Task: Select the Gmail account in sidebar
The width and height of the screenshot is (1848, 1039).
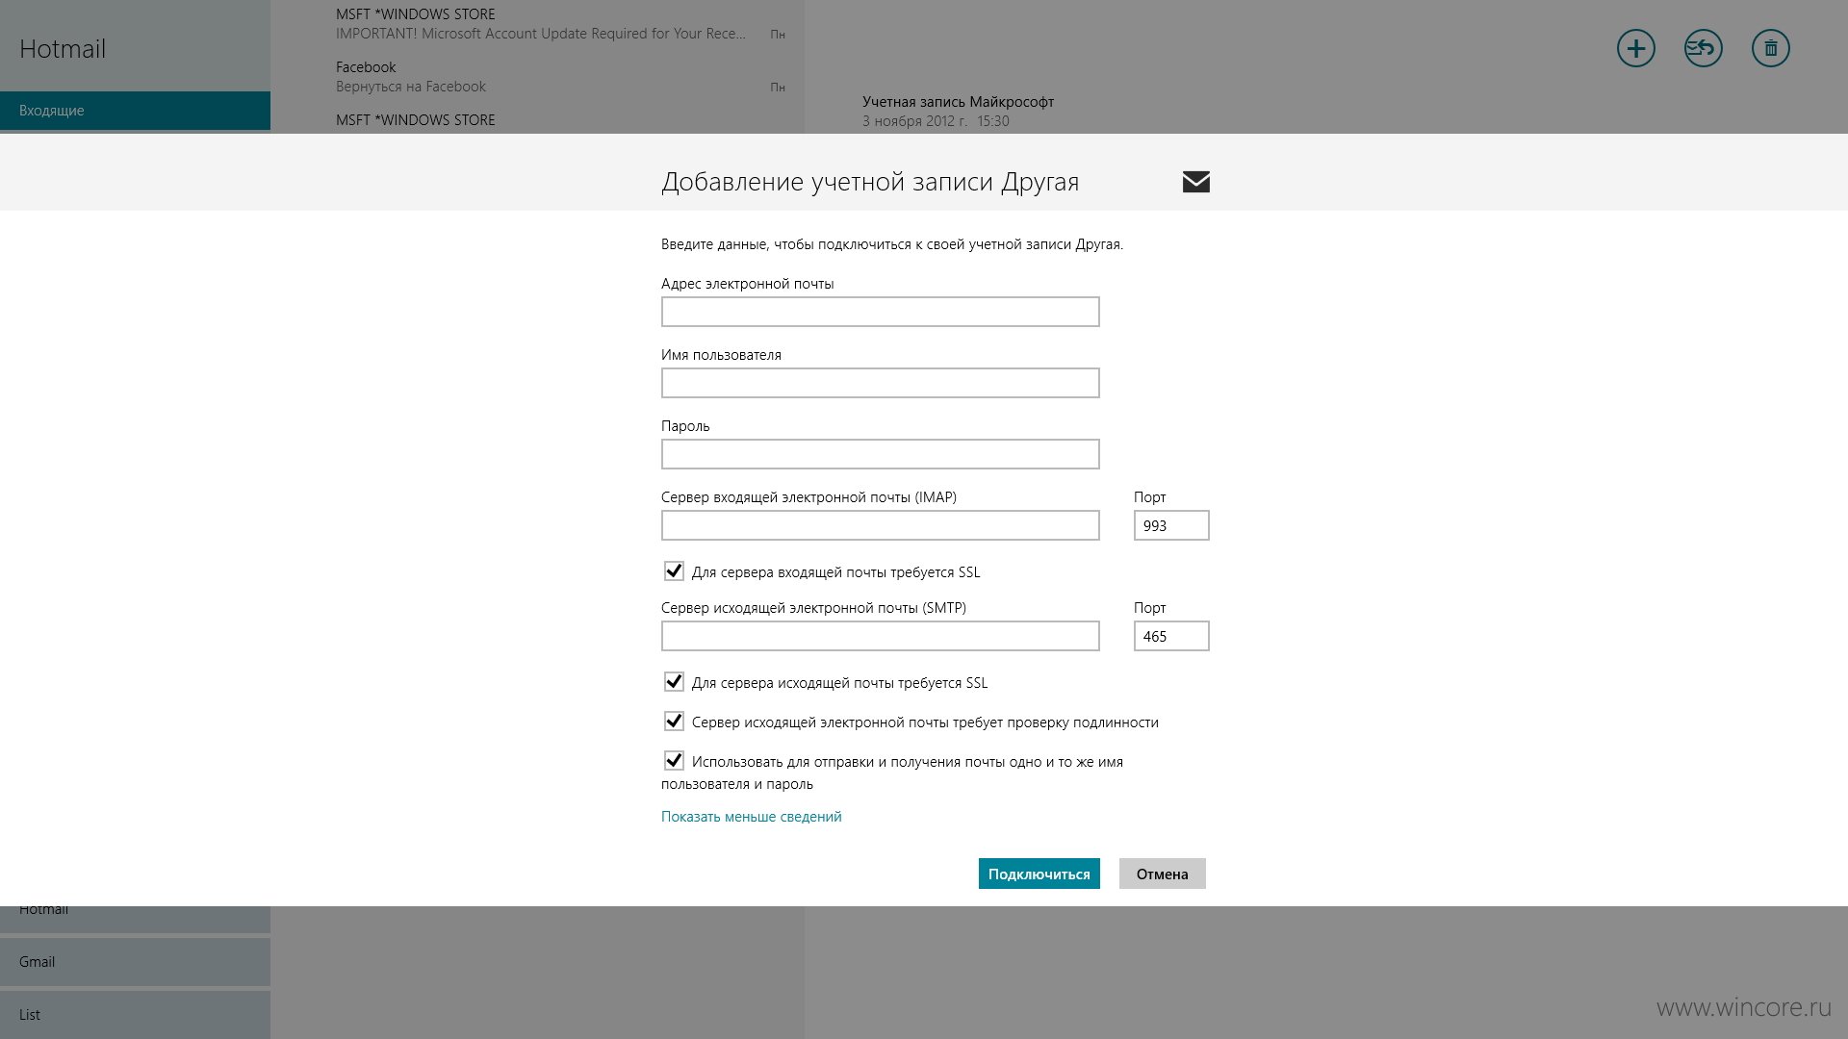Action: click(135, 962)
